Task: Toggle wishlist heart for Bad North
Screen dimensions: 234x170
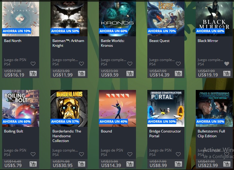Action: 33,64
